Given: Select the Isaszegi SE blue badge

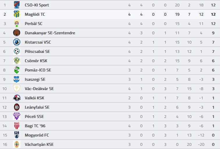Looking at the screenshot, I should coord(17,79).
